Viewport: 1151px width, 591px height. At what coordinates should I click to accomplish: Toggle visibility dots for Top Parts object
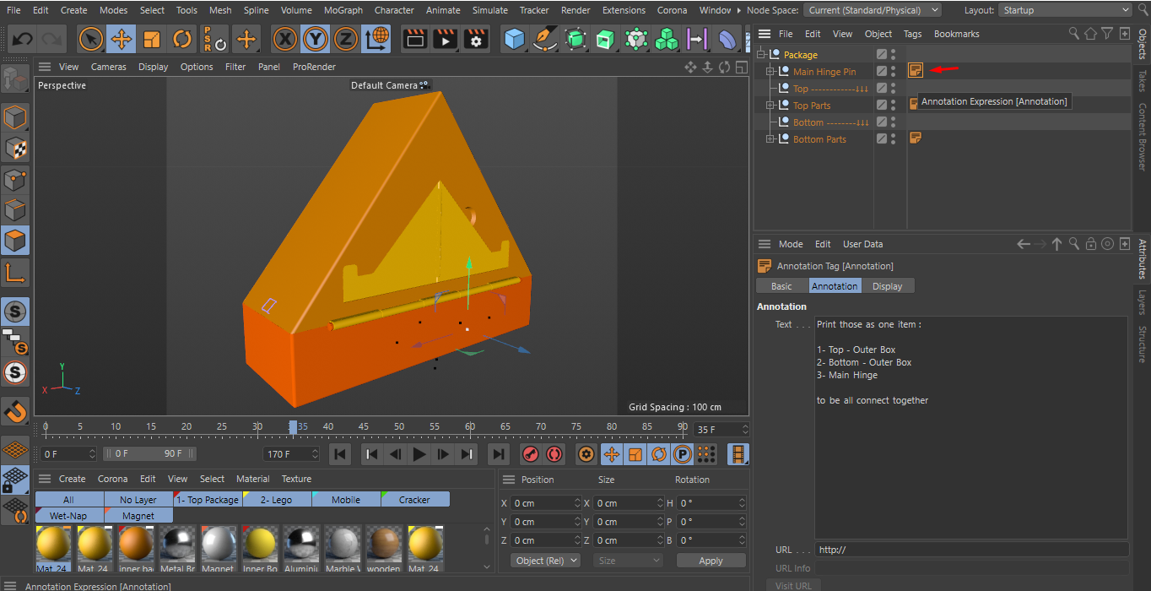click(x=894, y=106)
